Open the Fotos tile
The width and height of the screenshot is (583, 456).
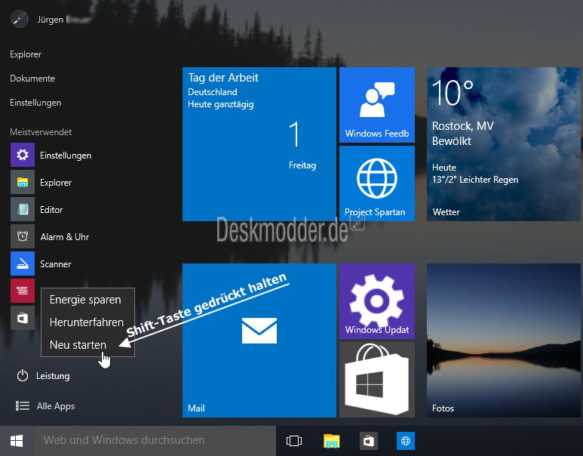pos(504,340)
